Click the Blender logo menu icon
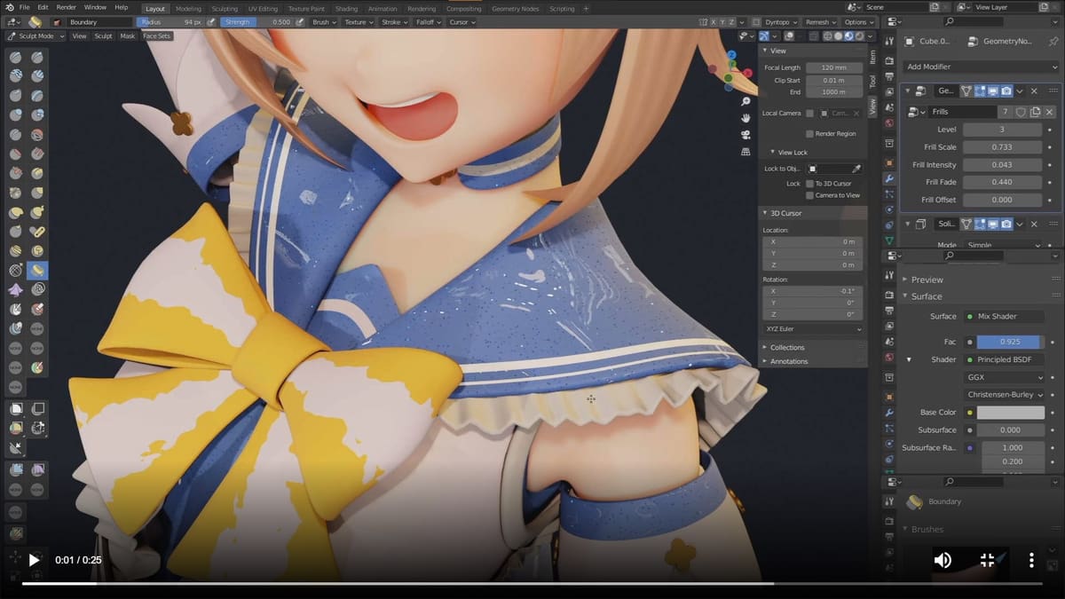 8,7
